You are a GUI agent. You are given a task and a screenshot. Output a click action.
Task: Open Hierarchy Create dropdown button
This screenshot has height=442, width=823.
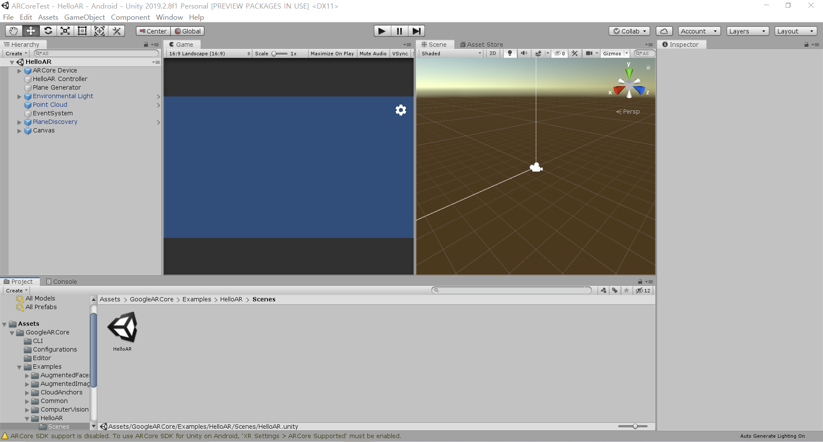16,54
